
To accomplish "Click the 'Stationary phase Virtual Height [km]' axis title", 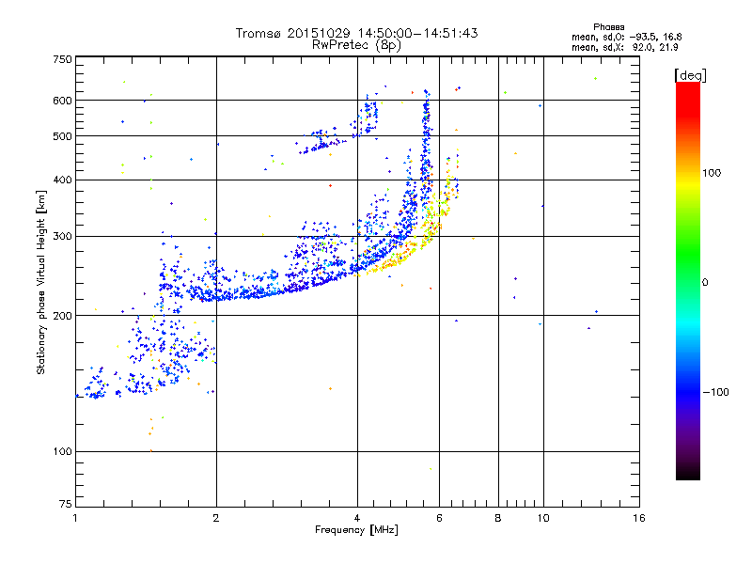I will pyautogui.click(x=41, y=282).
